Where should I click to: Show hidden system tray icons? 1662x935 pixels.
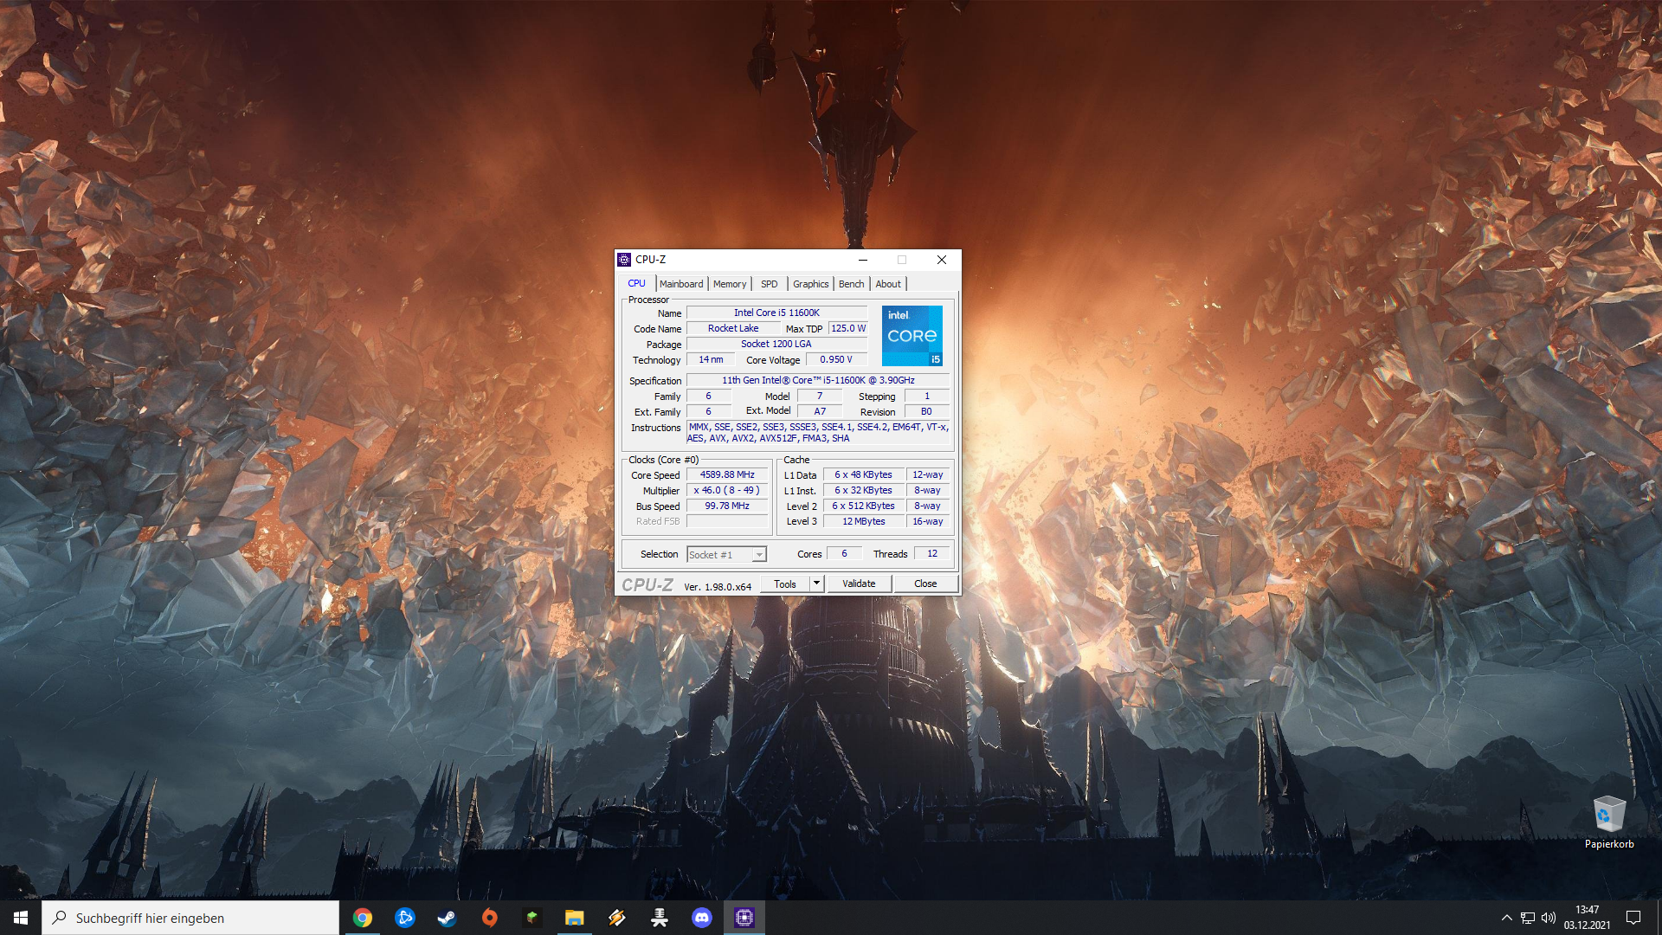1506,918
